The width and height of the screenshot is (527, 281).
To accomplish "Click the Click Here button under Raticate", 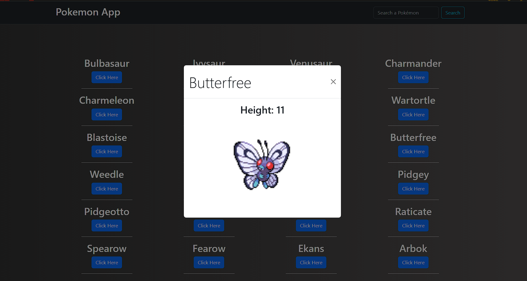I will 413,225.
